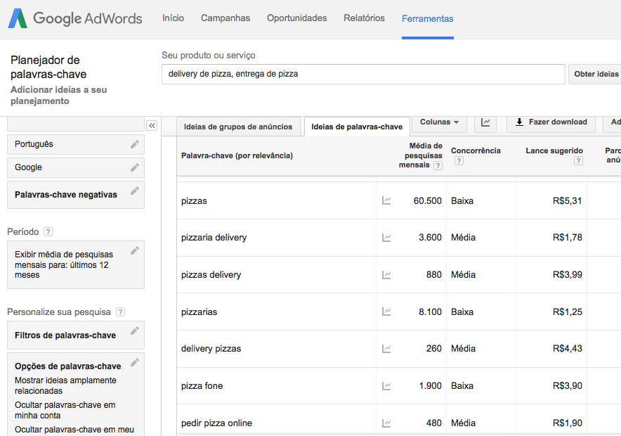The width and height of the screenshot is (621, 436).
Task: Open the Campanhas menu
Action: click(225, 18)
